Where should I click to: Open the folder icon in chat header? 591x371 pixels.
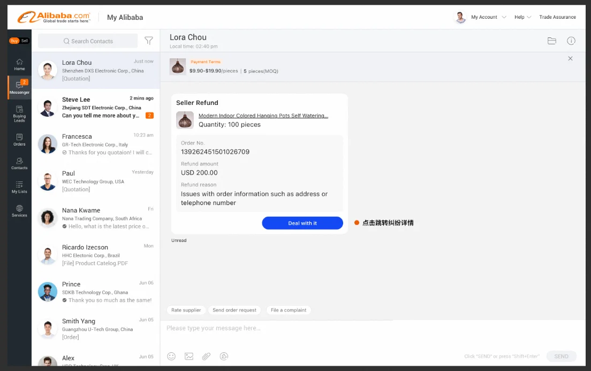point(552,41)
